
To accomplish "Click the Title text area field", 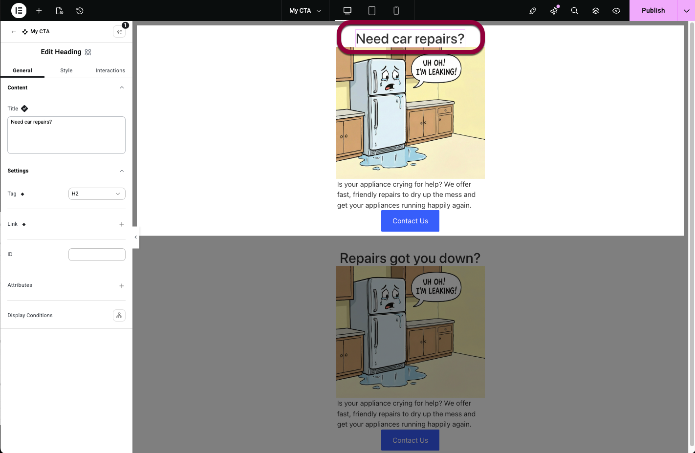I will point(66,135).
